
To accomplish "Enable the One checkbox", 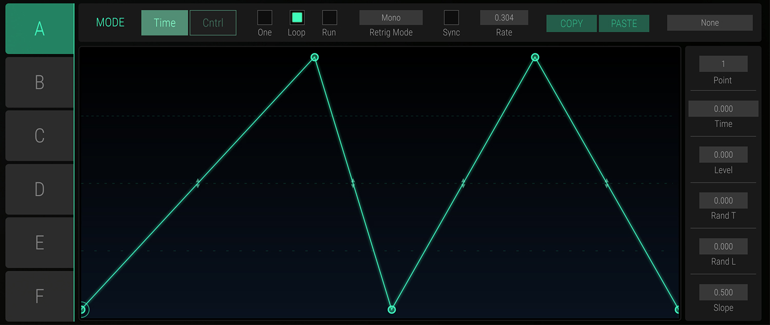I will pos(265,17).
